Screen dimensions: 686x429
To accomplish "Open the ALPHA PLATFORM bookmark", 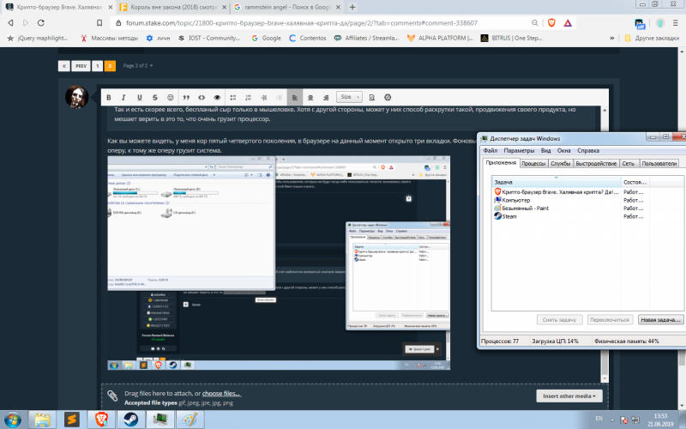I will pyautogui.click(x=440, y=38).
